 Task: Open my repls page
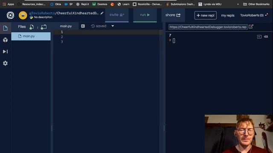coord(227,15)
